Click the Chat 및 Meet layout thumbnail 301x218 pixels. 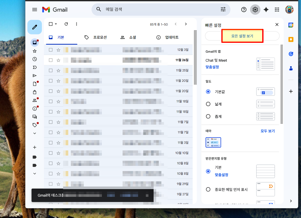click(x=266, y=64)
